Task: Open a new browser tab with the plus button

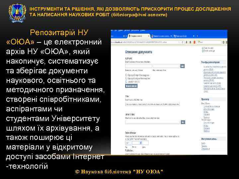Action: tap(197, 36)
